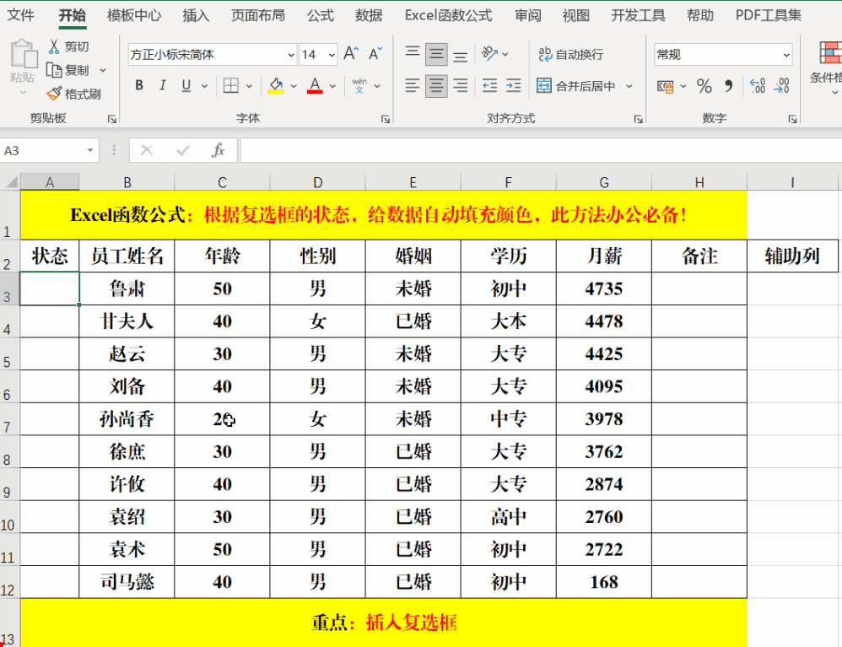The height and width of the screenshot is (647, 842).
Task: Expand the merge and center arrow
Action: tap(629, 85)
